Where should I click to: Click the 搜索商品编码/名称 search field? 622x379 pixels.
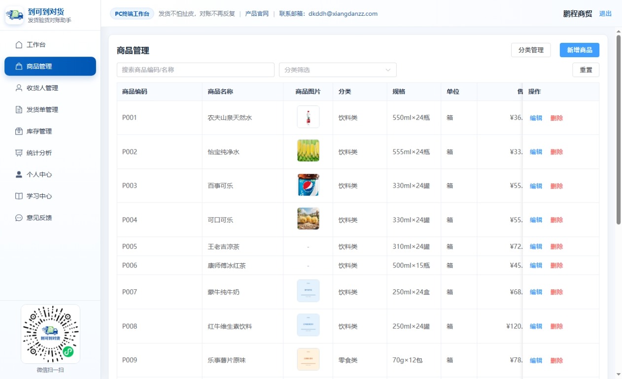(x=196, y=70)
